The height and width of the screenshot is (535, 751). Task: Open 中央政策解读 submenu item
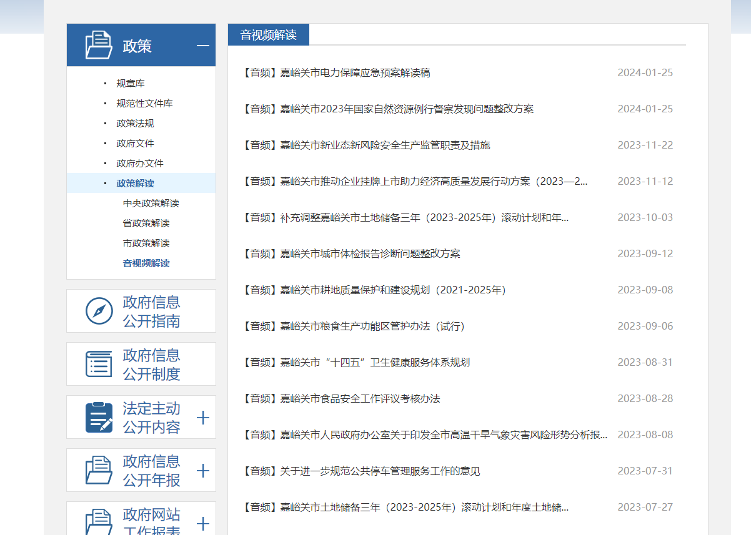(151, 203)
